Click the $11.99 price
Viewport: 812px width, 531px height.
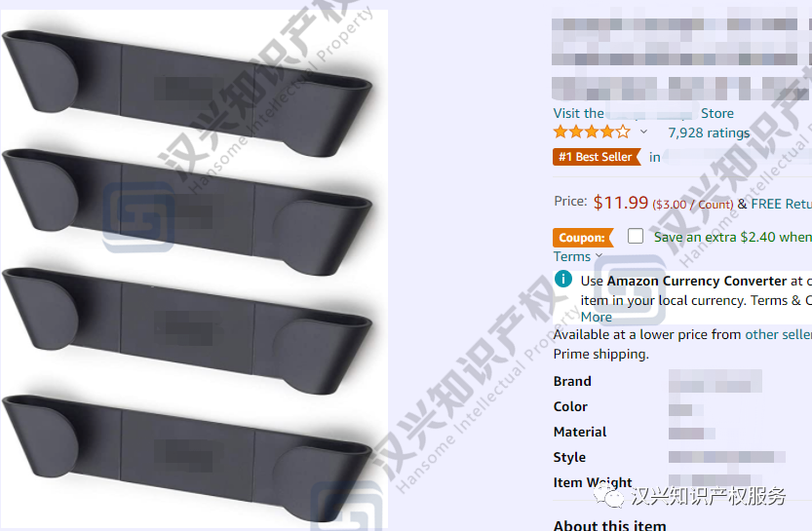[x=620, y=203]
